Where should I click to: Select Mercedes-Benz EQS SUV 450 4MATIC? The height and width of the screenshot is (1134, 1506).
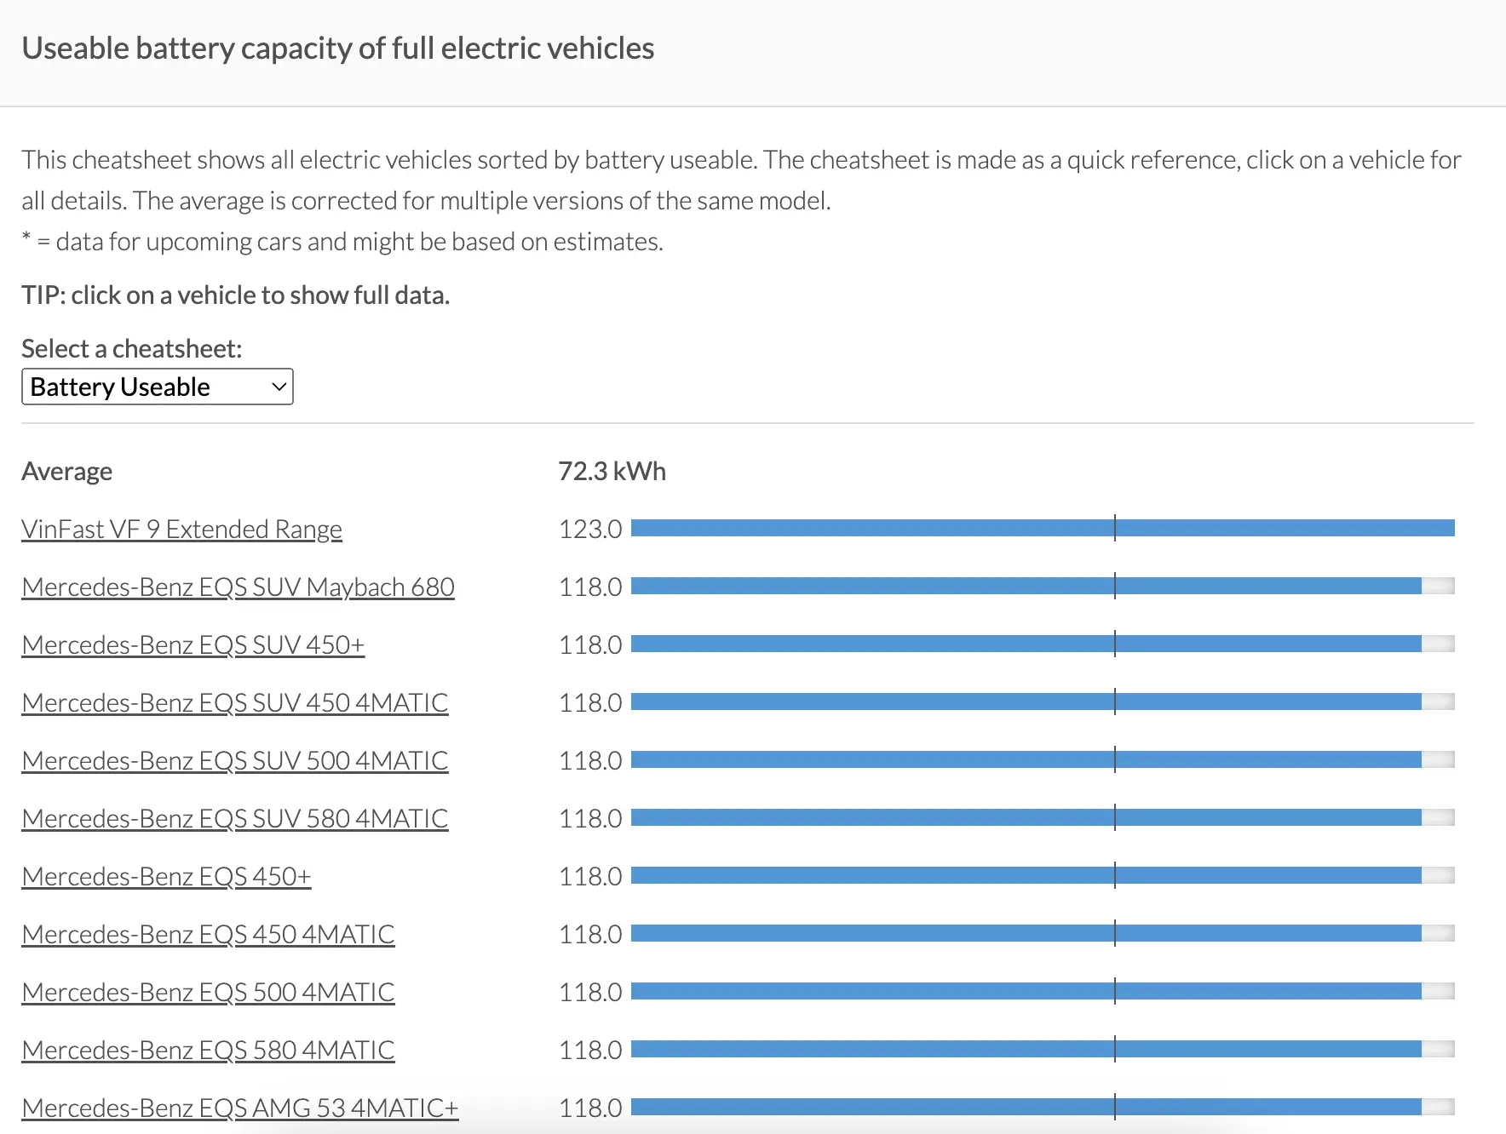coord(234,702)
